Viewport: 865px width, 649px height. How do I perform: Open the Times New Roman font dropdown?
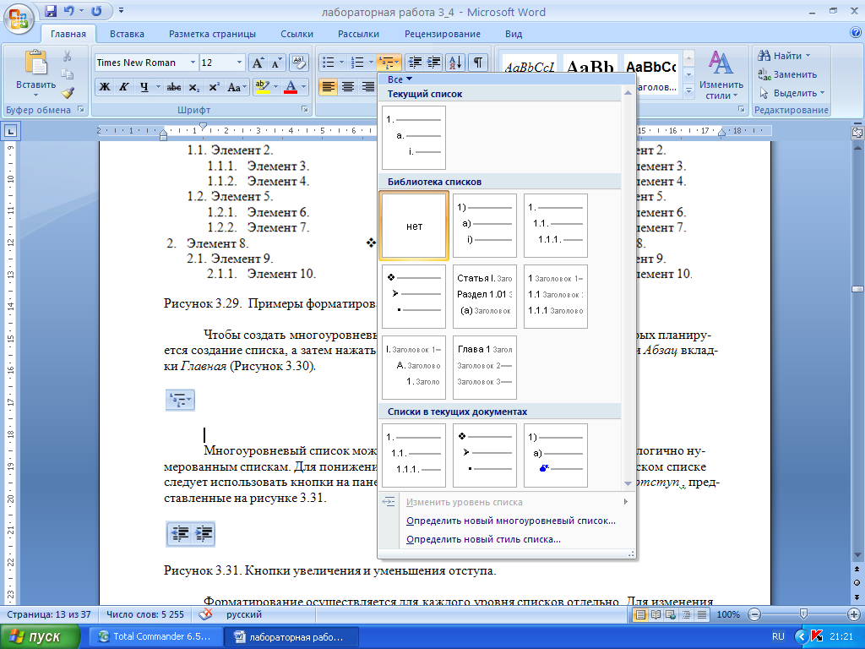click(x=193, y=63)
